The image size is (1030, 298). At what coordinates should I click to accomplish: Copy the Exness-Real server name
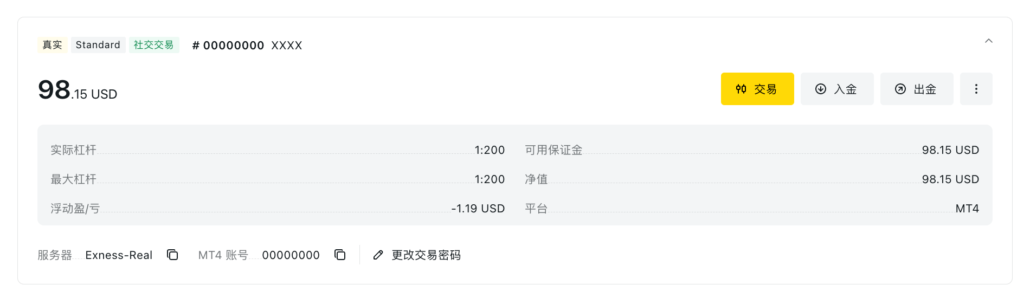172,255
